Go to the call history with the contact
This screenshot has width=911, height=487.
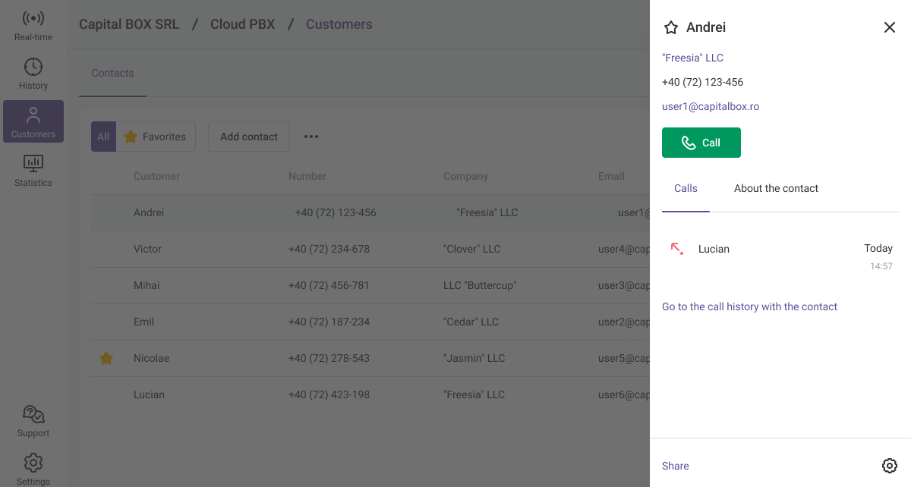(x=749, y=306)
